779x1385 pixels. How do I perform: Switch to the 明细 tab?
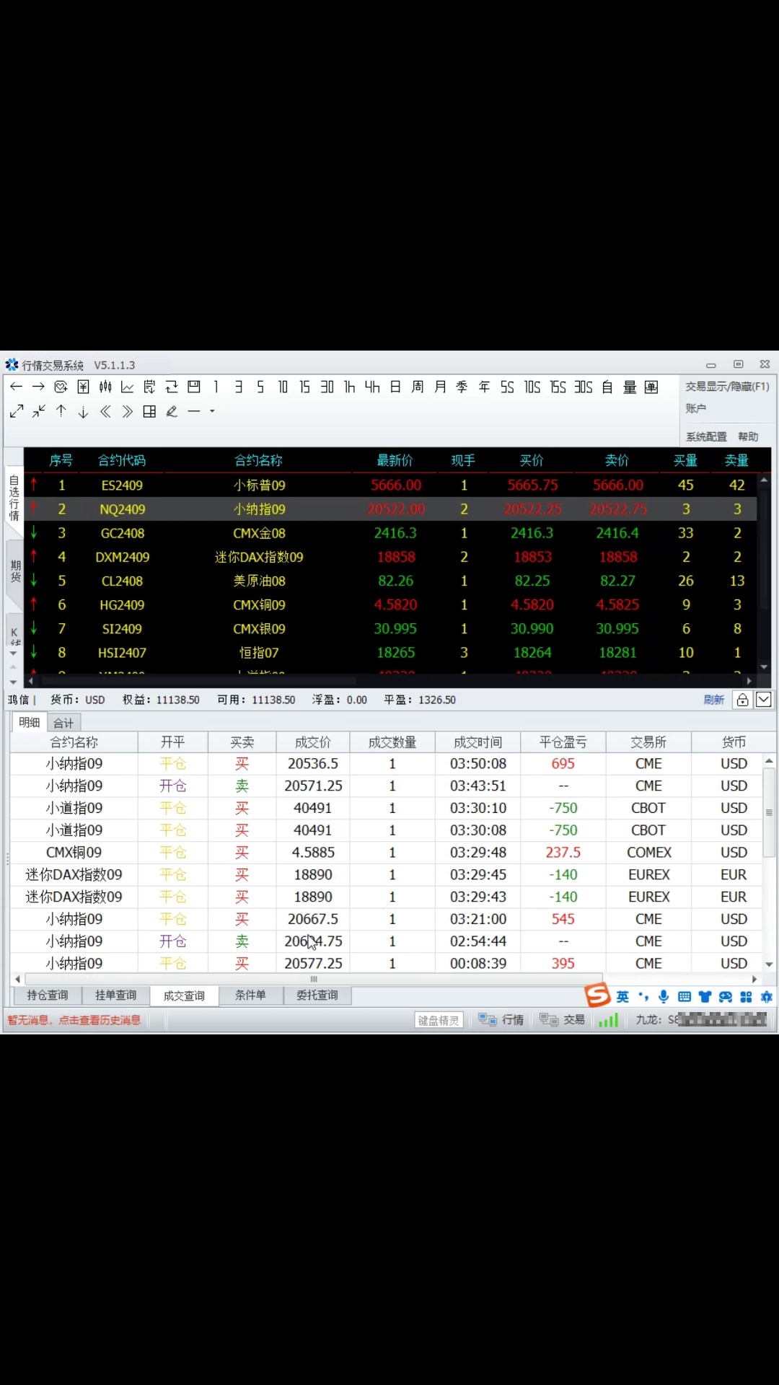30,722
